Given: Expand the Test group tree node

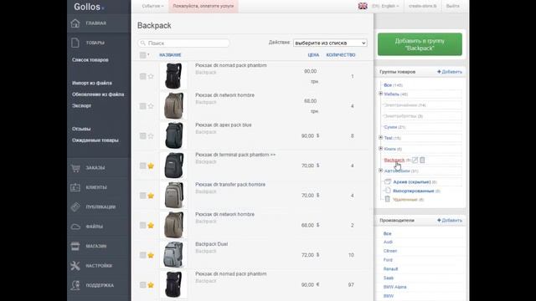Looking at the screenshot, I should pyautogui.click(x=380, y=137).
